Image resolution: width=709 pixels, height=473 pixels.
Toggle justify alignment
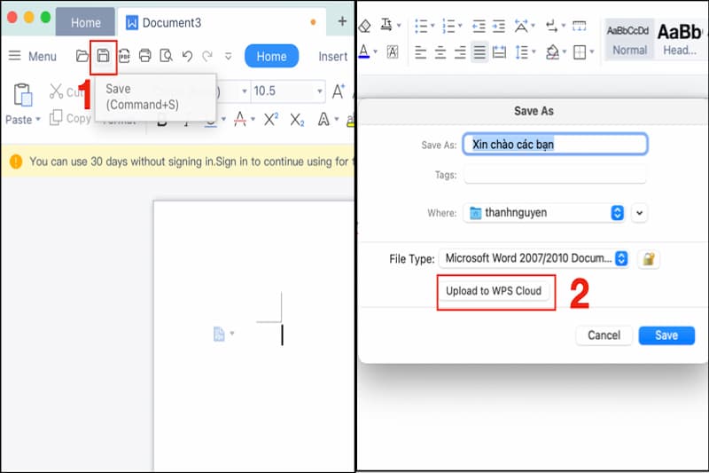(479, 52)
